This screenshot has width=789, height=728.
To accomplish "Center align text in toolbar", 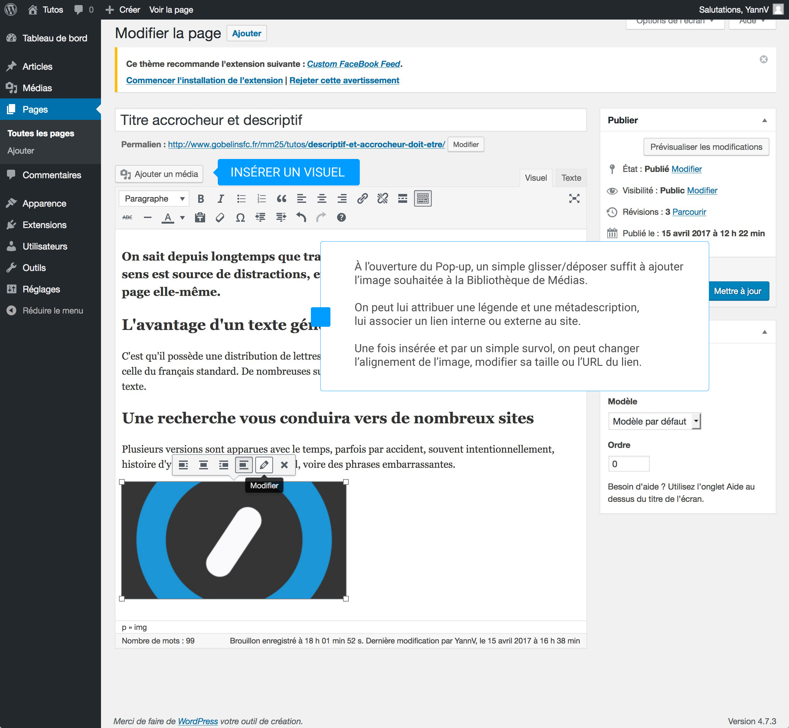I will pos(322,198).
